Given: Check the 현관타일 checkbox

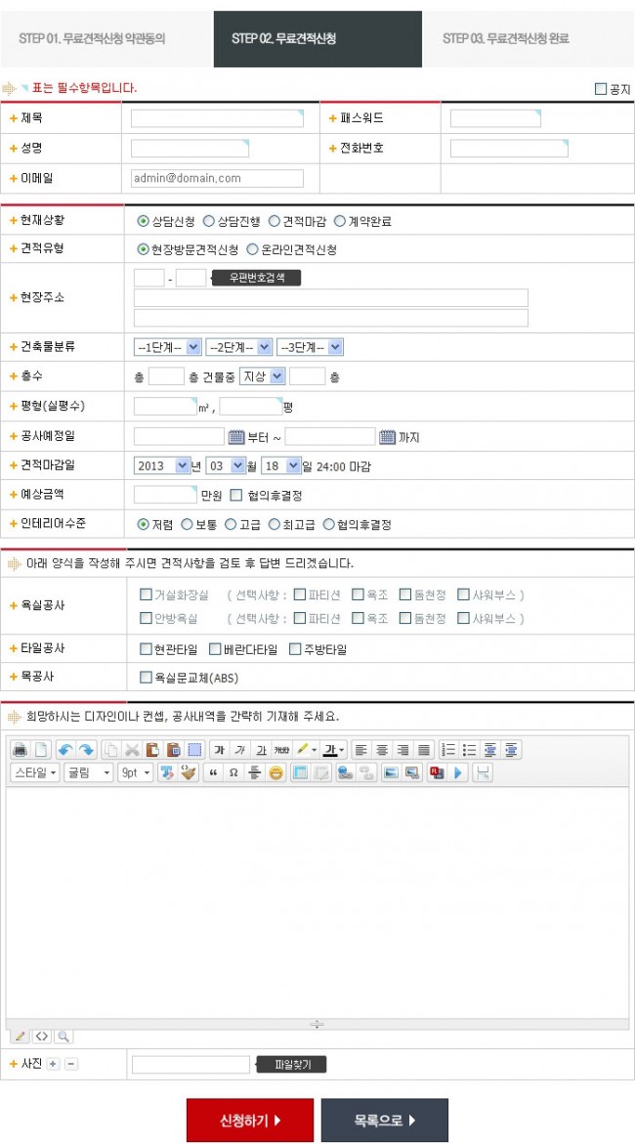Looking at the screenshot, I should [x=146, y=648].
